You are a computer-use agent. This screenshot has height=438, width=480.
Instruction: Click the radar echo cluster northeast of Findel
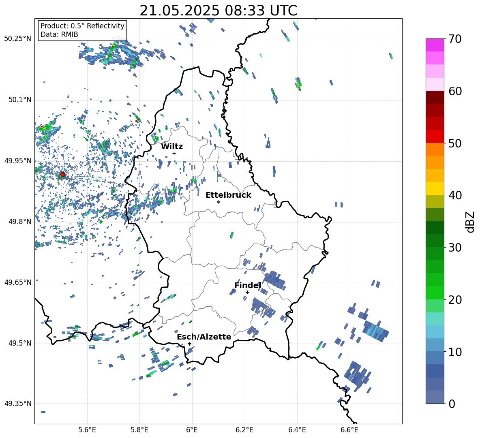coord(275,280)
